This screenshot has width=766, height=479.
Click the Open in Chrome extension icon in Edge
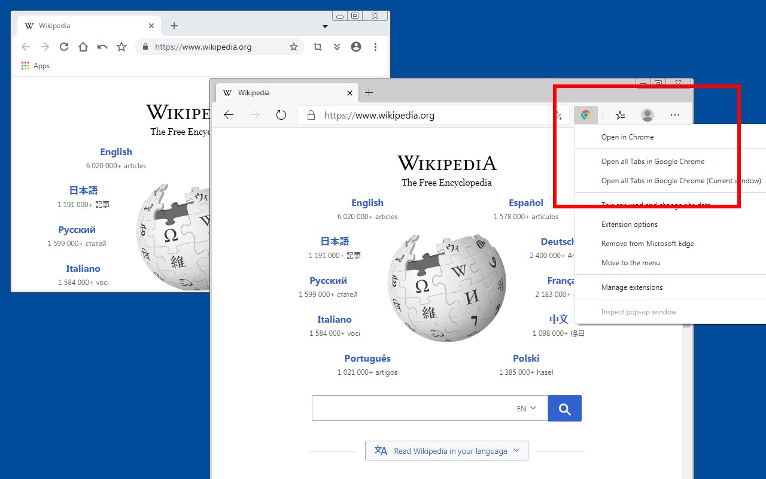(586, 115)
